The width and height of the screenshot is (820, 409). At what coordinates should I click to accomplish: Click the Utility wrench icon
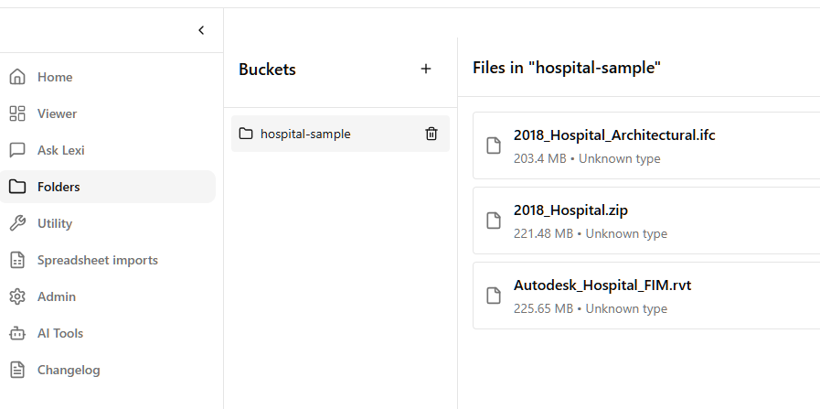click(x=17, y=223)
